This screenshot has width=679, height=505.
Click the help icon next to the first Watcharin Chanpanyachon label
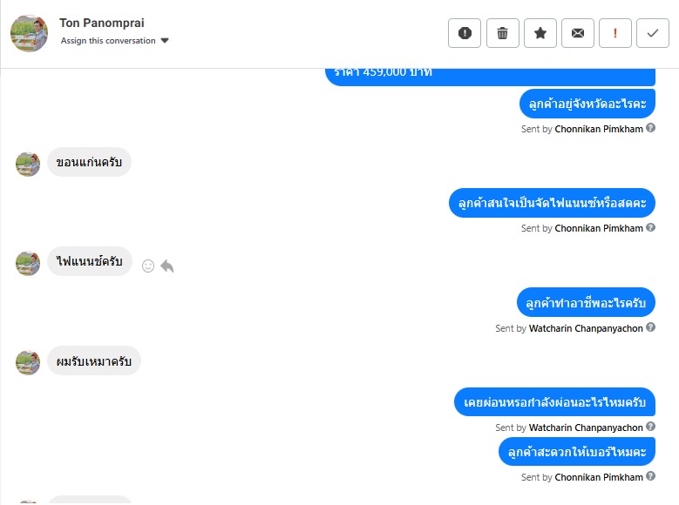[x=650, y=327]
